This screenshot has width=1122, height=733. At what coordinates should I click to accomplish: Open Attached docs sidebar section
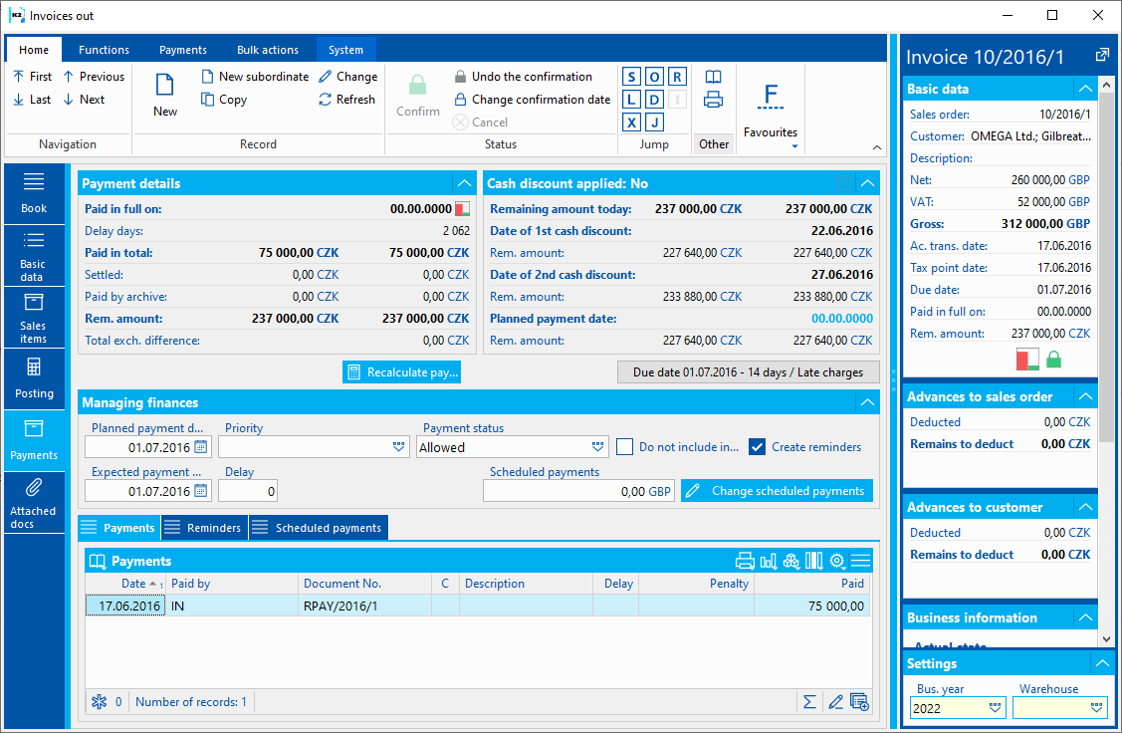point(34,503)
